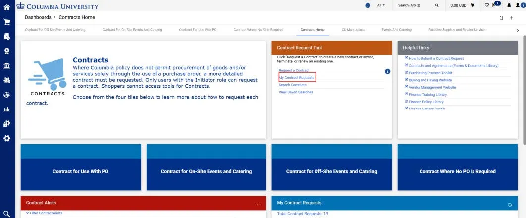Switch to the CU Marketplace tab
The width and height of the screenshot is (526, 218).
(353, 30)
